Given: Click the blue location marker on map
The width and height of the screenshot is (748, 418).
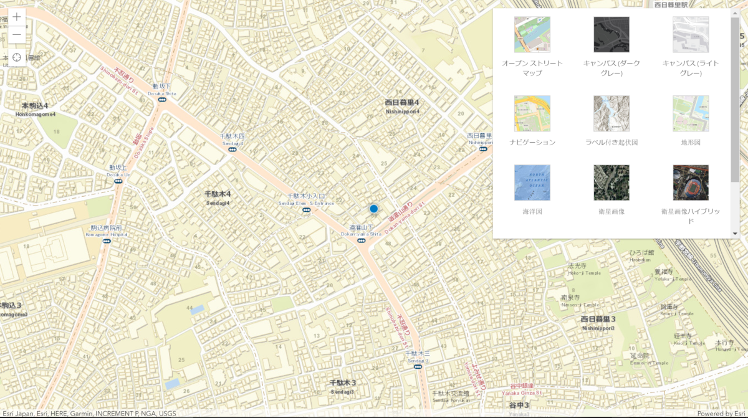Looking at the screenshot, I should tap(373, 209).
